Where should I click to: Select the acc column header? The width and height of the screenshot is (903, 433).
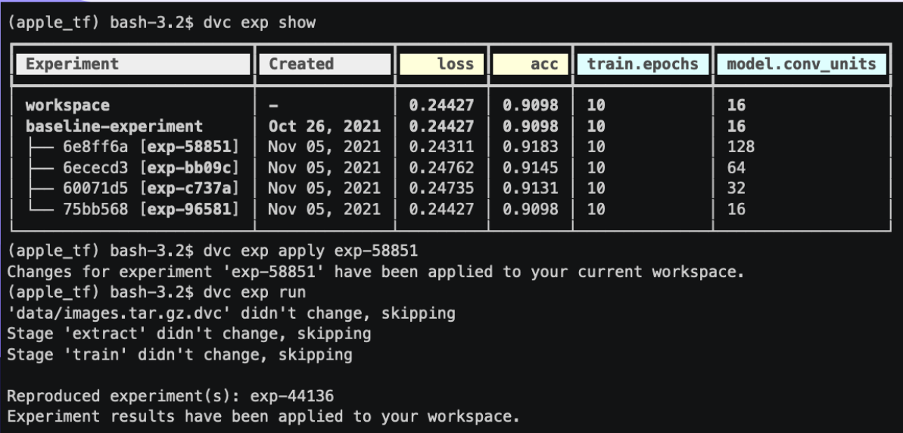pos(531,64)
